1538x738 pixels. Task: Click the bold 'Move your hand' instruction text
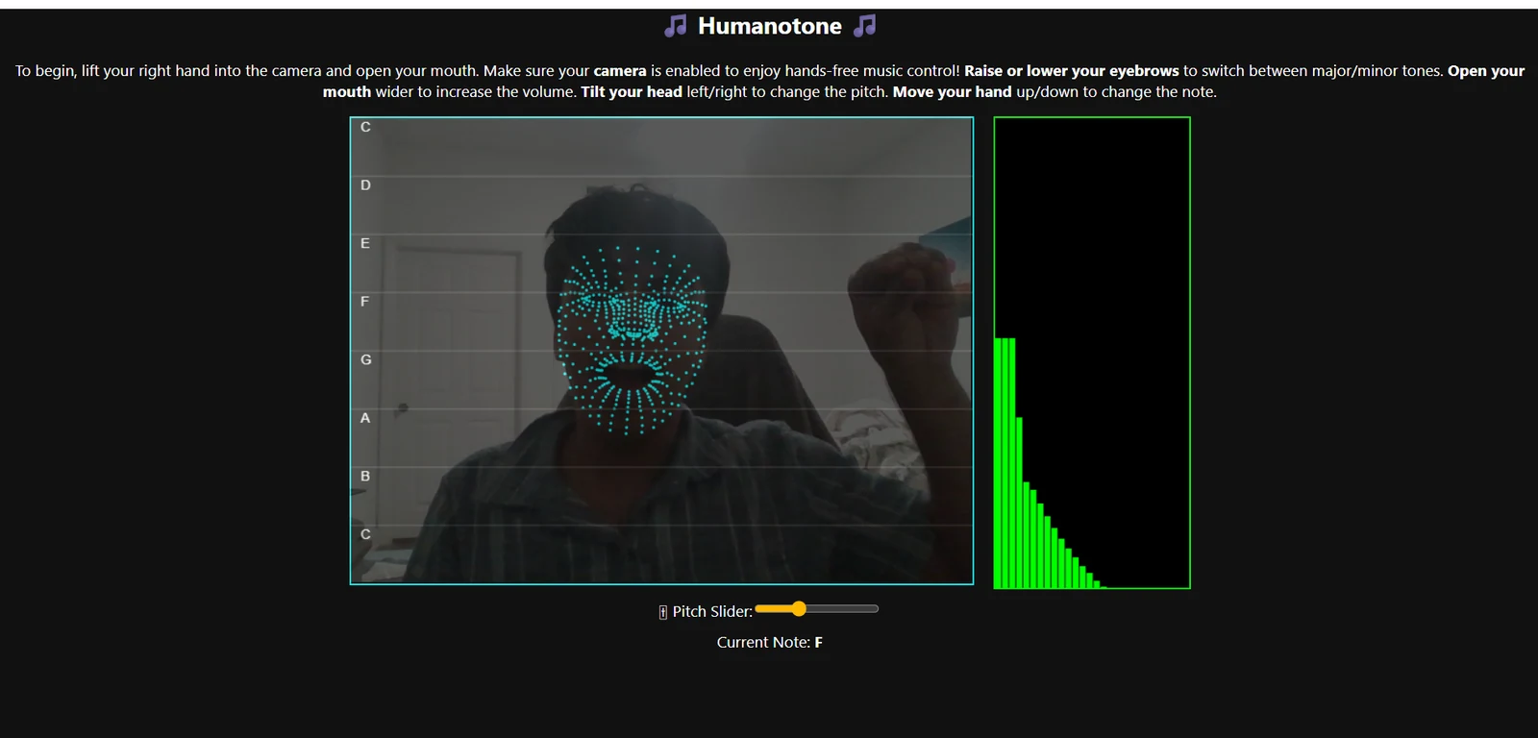click(953, 92)
